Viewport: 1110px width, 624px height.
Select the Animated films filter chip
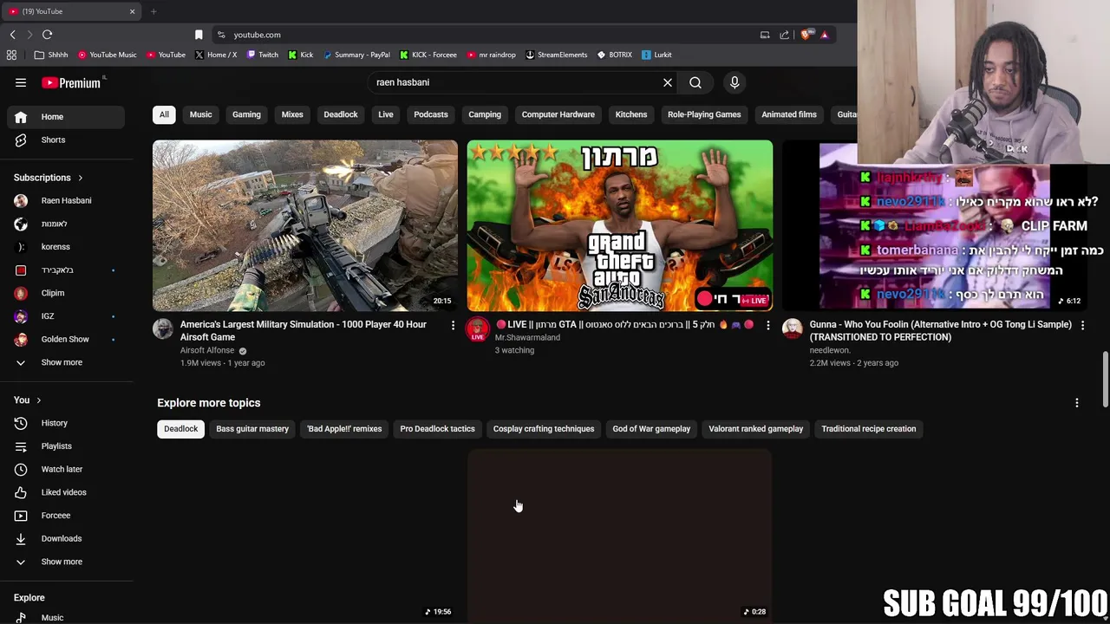pyautogui.click(x=789, y=114)
